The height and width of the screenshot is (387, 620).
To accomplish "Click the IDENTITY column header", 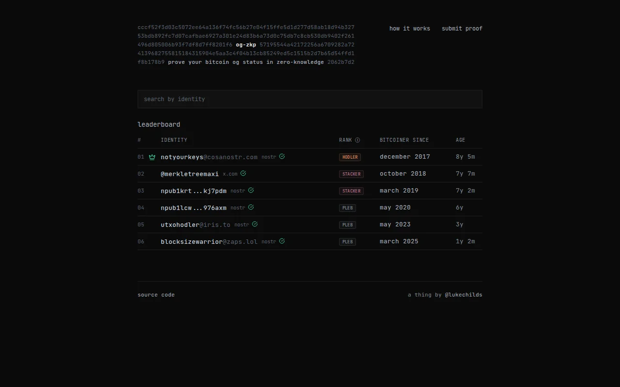I will coord(174,140).
